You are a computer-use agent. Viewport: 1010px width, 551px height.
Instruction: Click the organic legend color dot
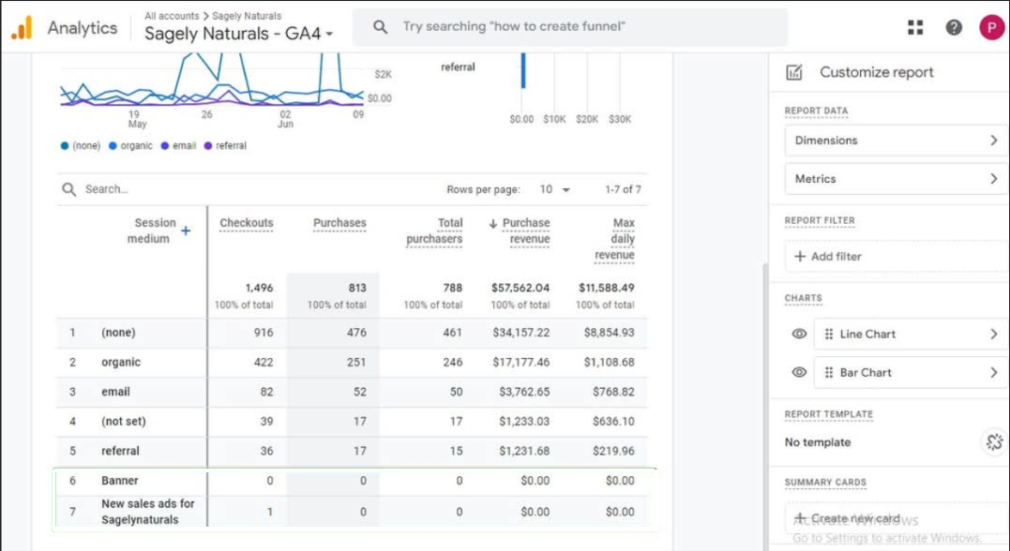click(113, 146)
